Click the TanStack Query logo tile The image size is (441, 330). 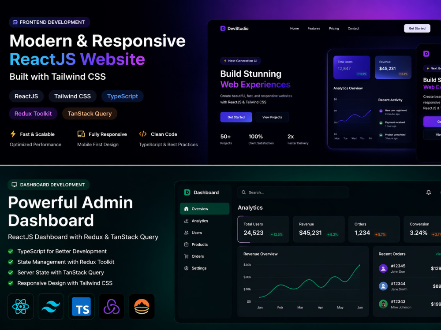point(142,306)
